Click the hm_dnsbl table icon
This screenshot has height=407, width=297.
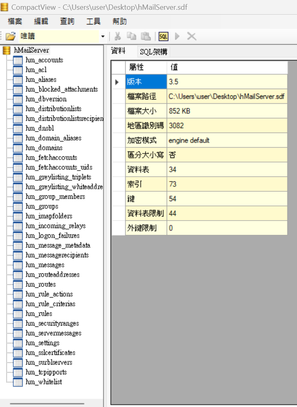tap(17, 128)
